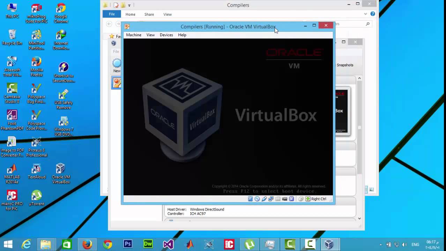Open Foxit PhantomPDF desktop shortcut
Viewport: 446px width, 251px height.
12,120
